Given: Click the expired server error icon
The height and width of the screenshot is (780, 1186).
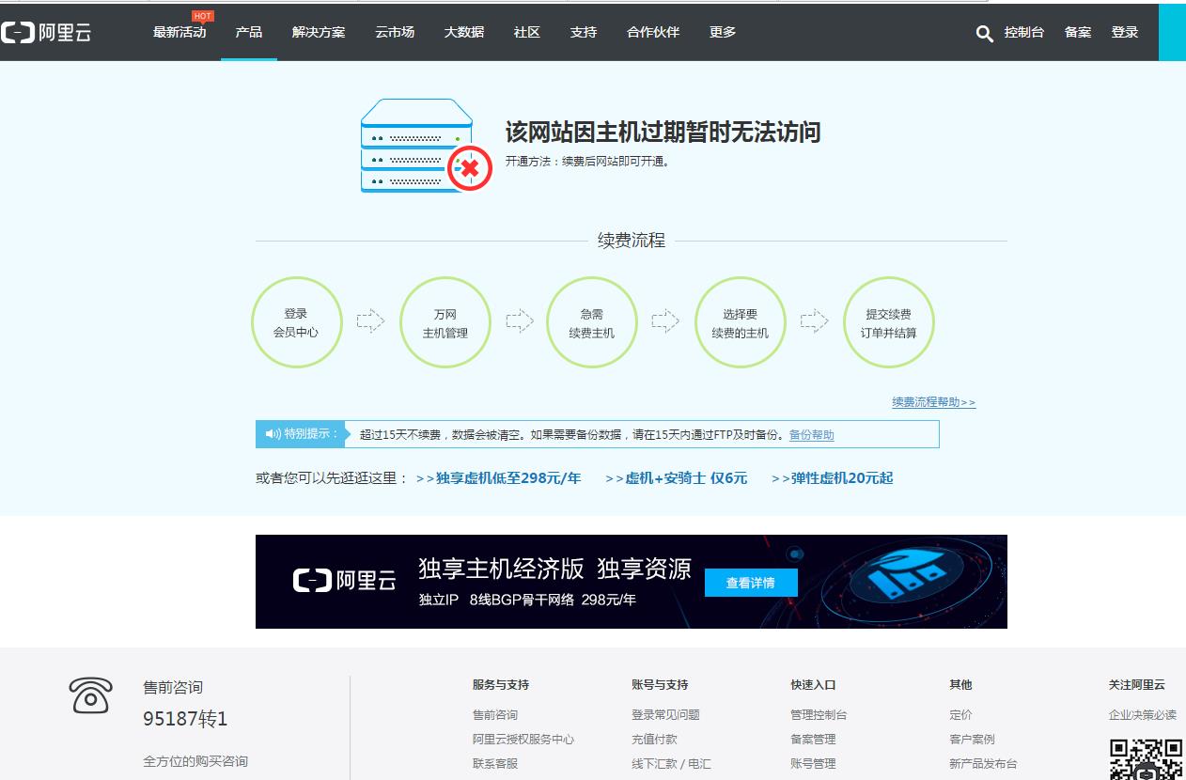Looking at the screenshot, I should (427, 146).
